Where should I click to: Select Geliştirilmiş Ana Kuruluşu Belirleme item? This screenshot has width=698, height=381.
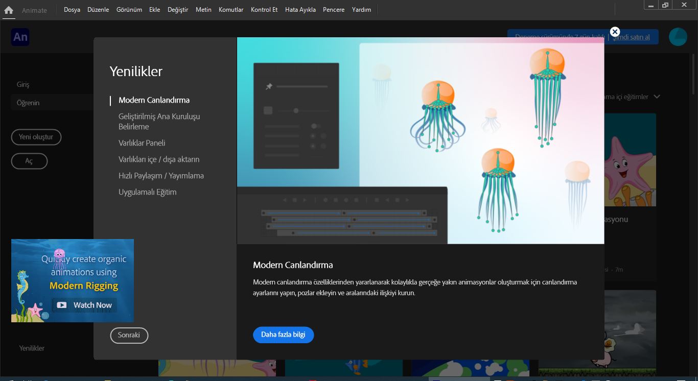point(159,122)
